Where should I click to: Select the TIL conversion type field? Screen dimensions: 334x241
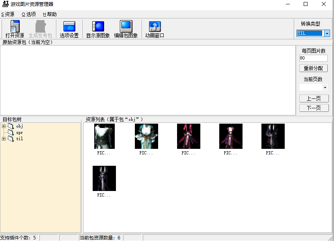[x=310, y=33]
